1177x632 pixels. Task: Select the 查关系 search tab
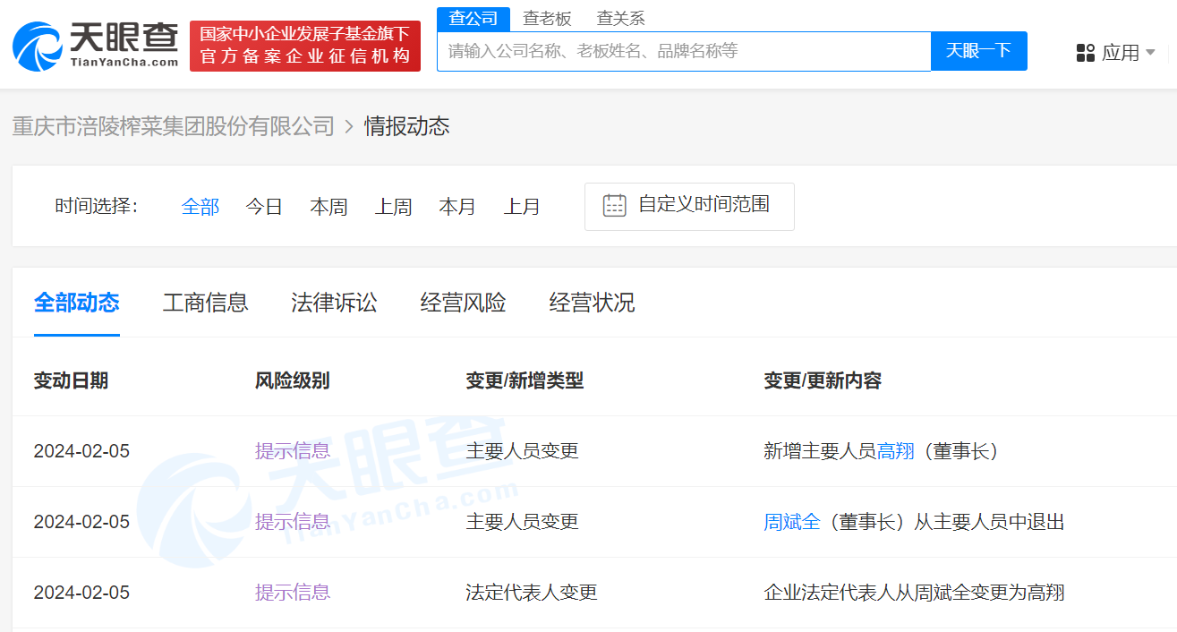(x=620, y=18)
